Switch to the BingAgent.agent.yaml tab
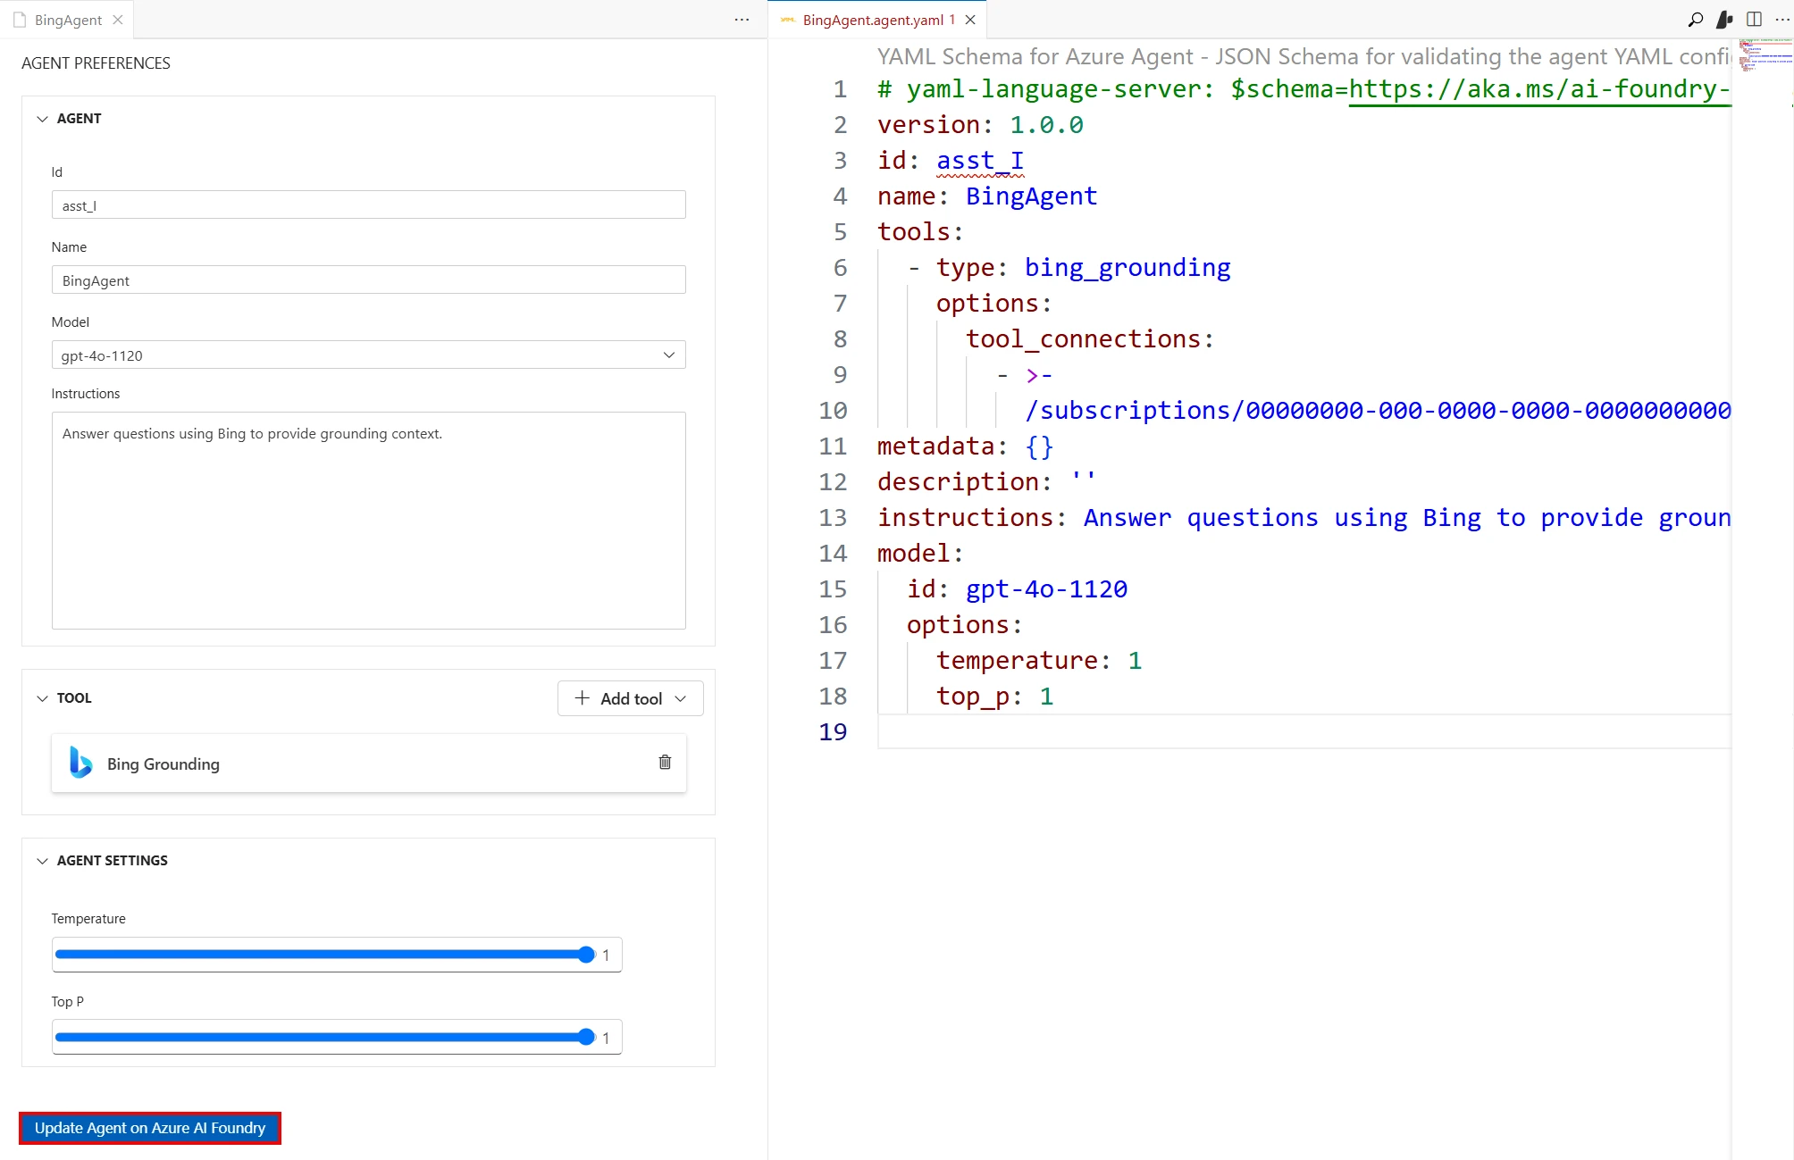The width and height of the screenshot is (1794, 1160). pyautogui.click(x=871, y=19)
